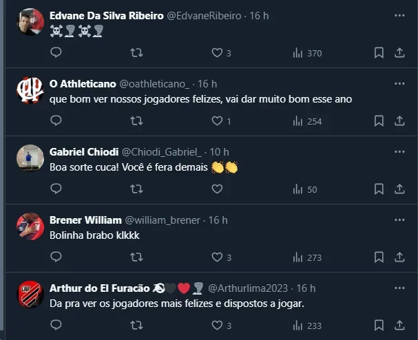418x340 pixels.
Task: Expand the three-dot menu on Arthur's tweet
Action: pyautogui.click(x=399, y=288)
